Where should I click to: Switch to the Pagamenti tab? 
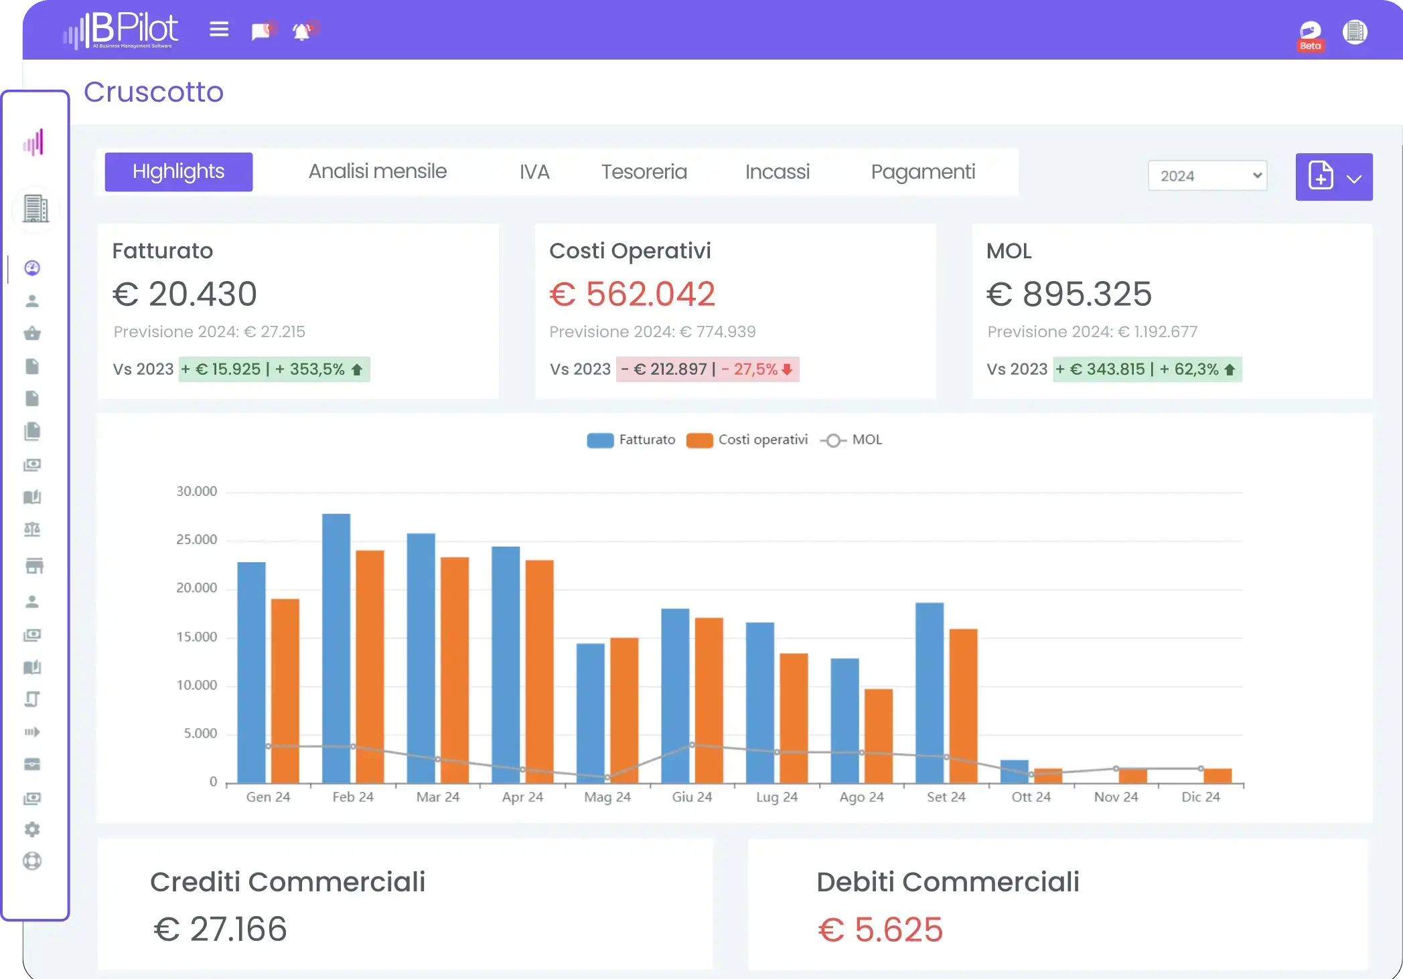923,172
